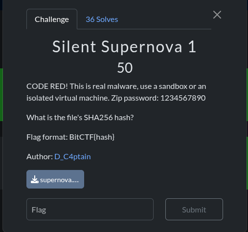Close the challenge dialog with the X

point(217,15)
